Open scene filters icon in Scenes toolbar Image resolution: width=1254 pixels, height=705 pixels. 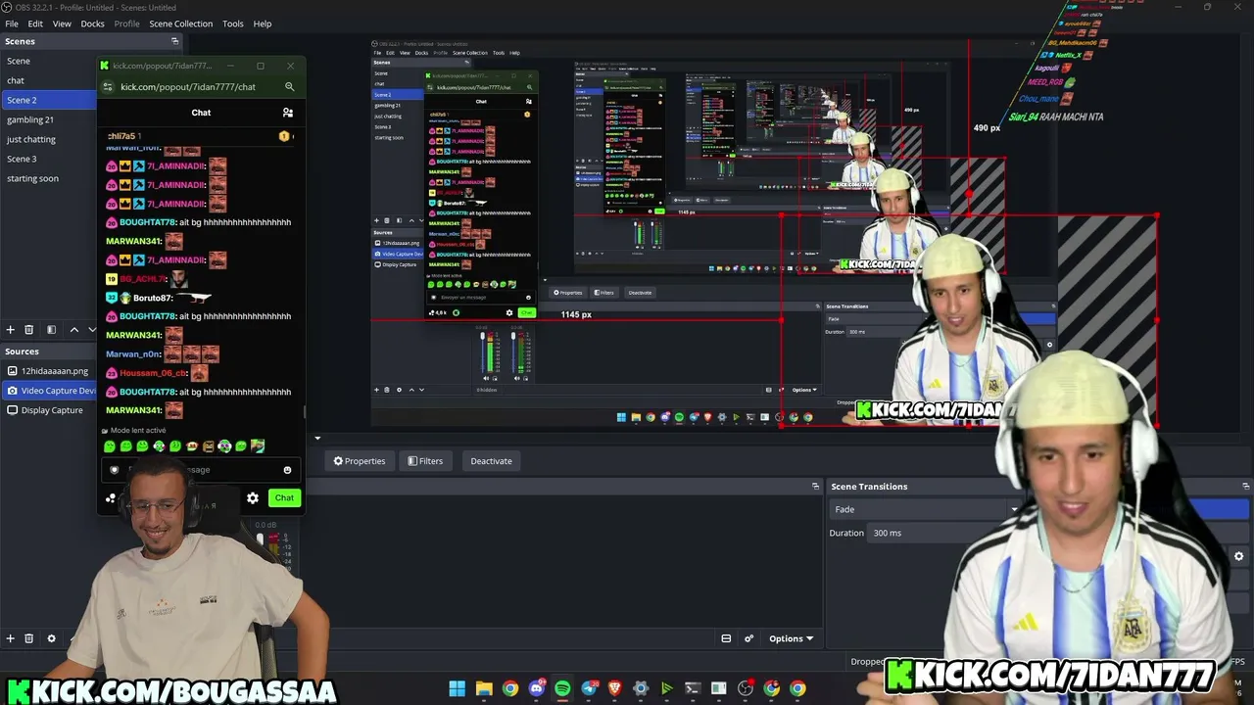coord(51,330)
